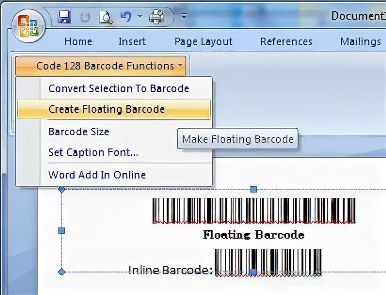Click the Quick Print printer icon
Screen dimensions: 386x295
pos(156,17)
